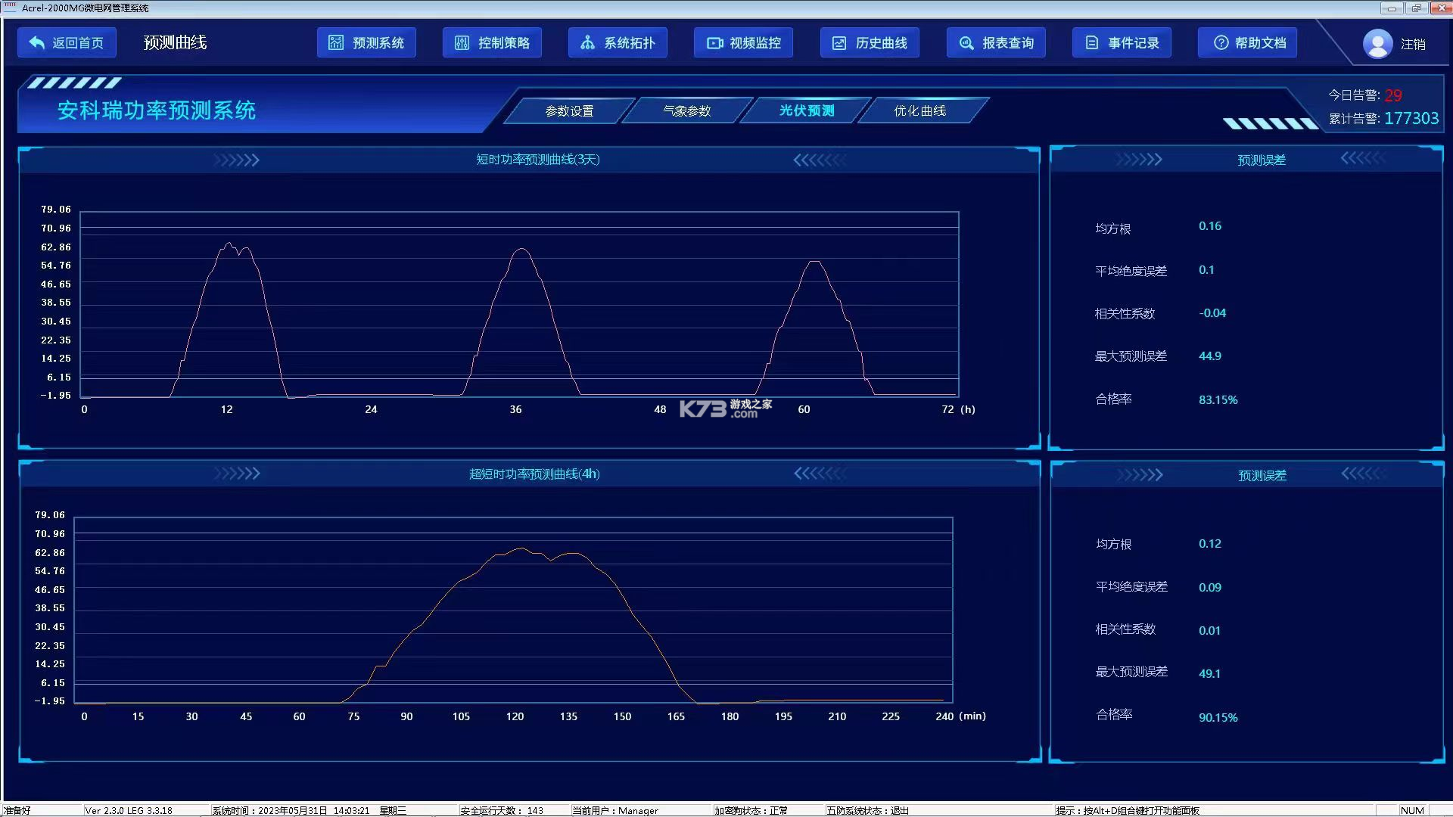Click the 短时功率预测曲线(3天) chart title
The image size is (1453, 817).
[x=537, y=160]
